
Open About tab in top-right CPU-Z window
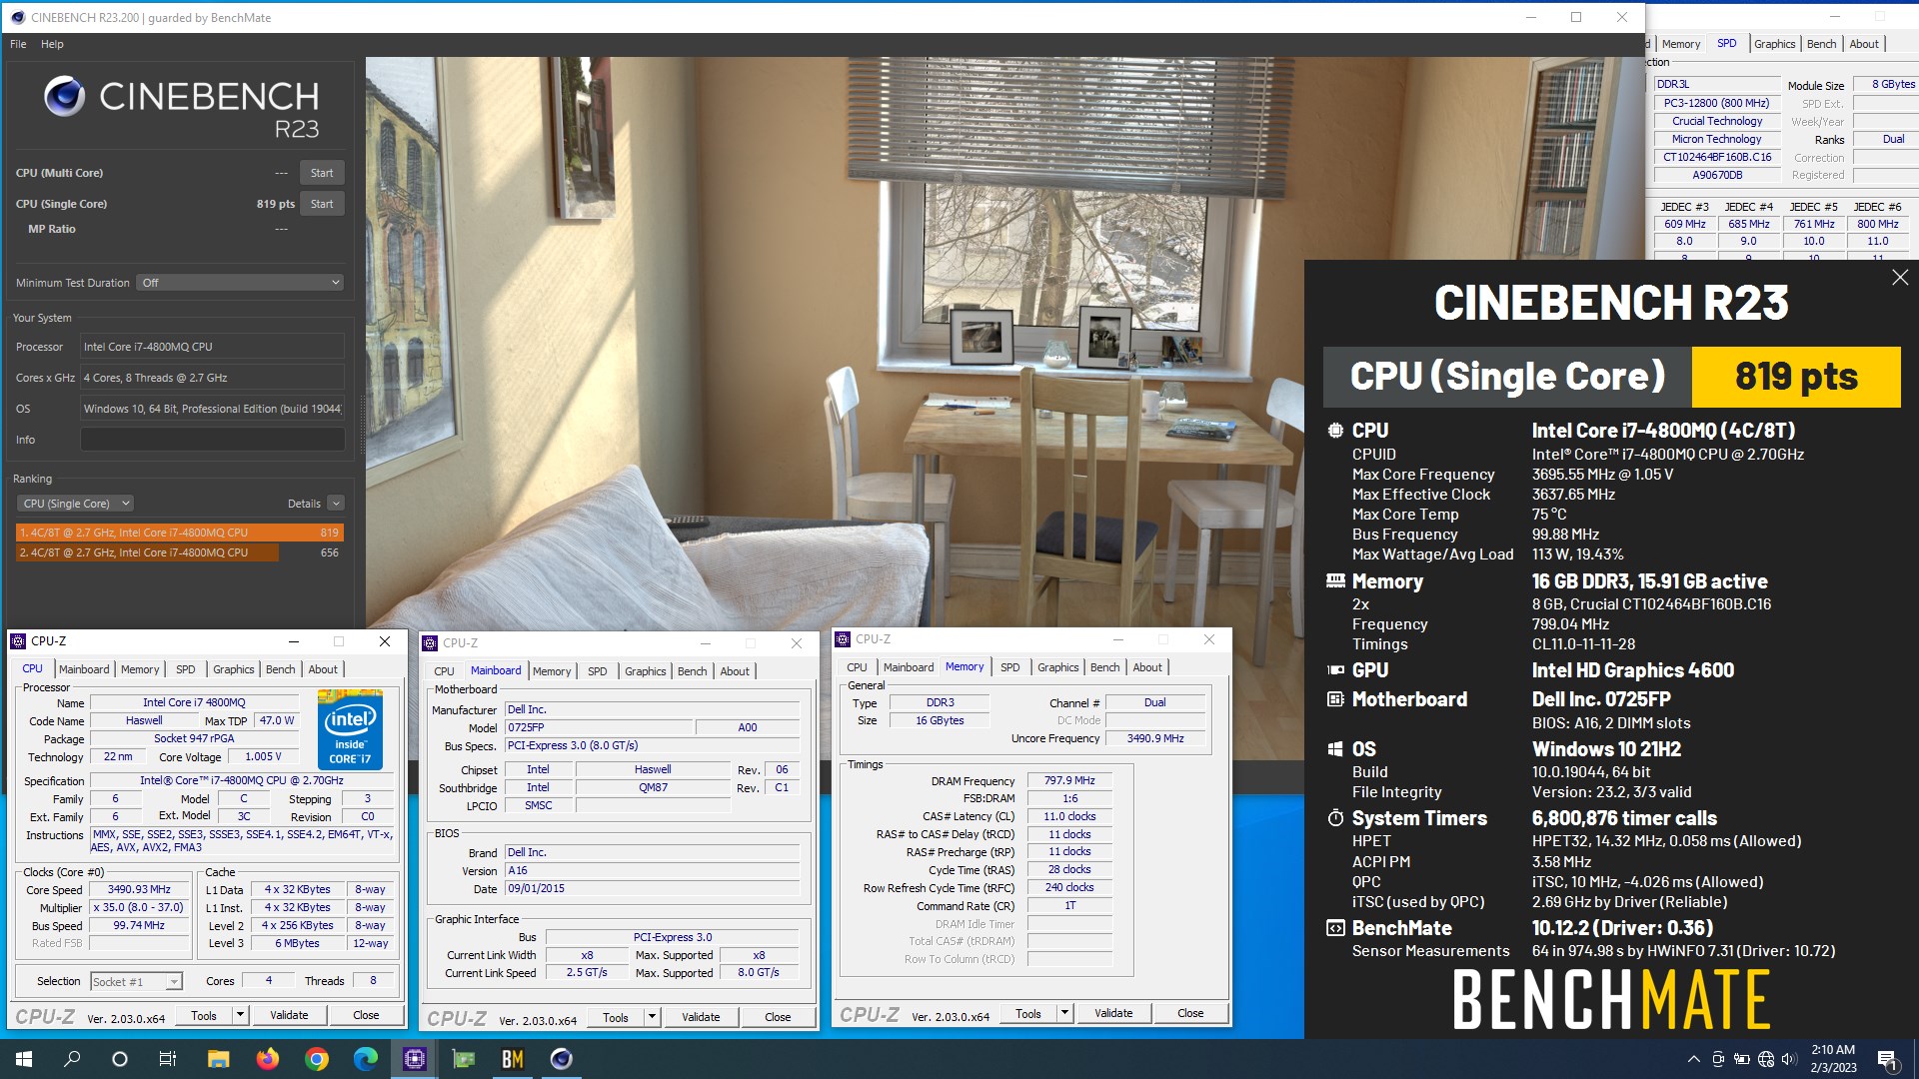click(x=1864, y=44)
